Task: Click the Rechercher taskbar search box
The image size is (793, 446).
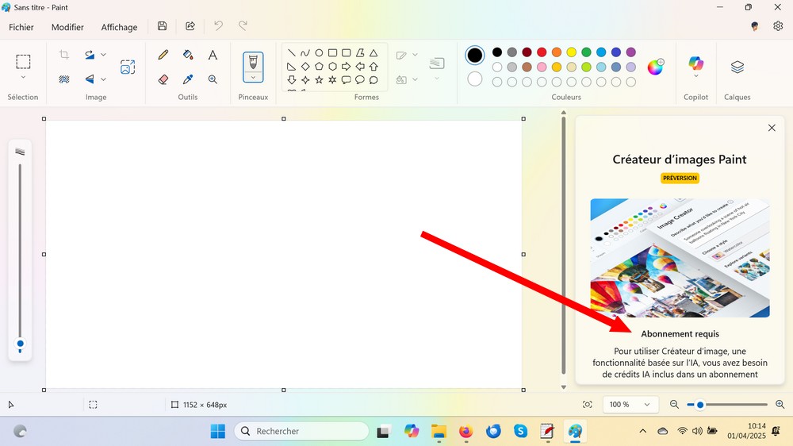Action: pyautogui.click(x=301, y=432)
